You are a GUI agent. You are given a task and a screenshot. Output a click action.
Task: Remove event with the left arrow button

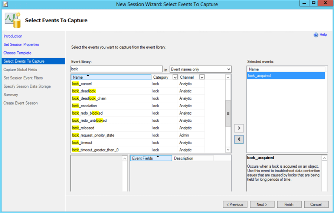(239, 139)
